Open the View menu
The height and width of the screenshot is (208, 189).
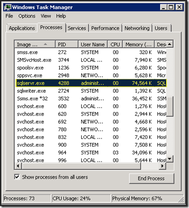point(46,16)
